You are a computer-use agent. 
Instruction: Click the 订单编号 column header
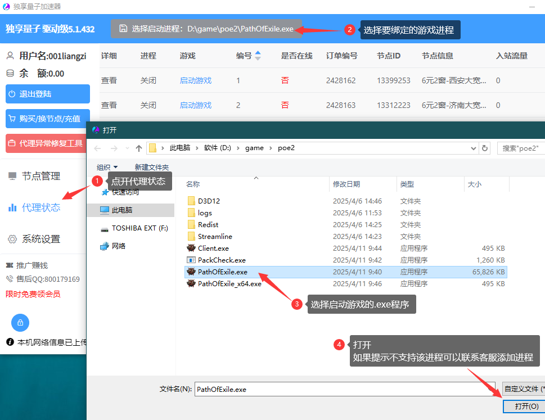click(341, 56)
